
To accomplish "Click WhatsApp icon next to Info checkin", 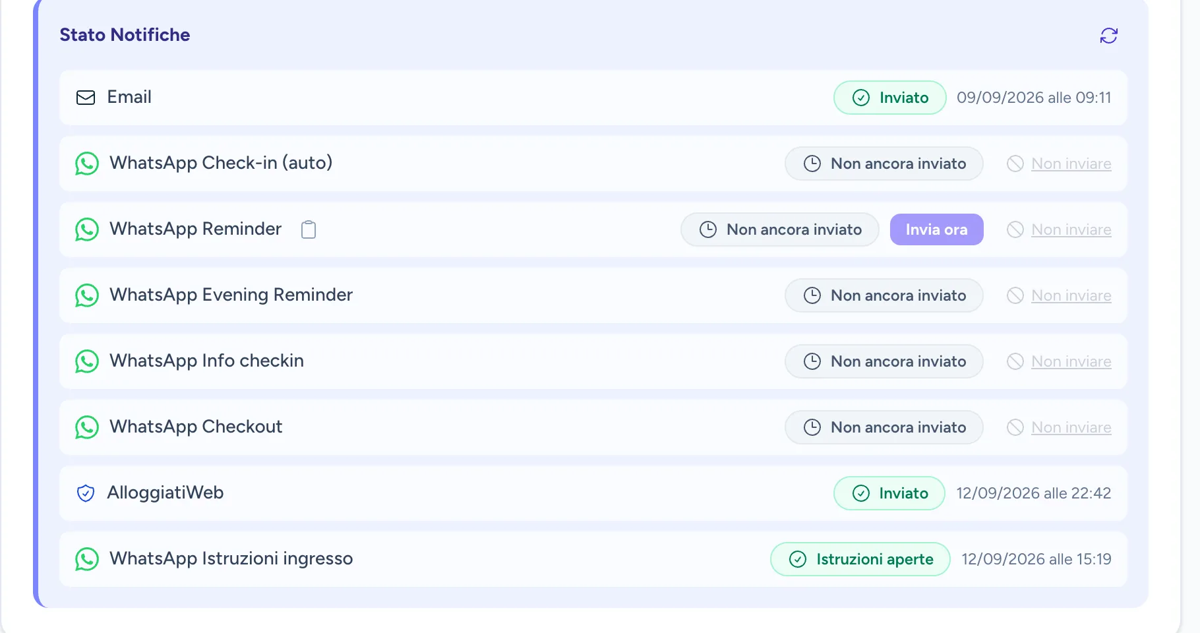I will 87,361.
